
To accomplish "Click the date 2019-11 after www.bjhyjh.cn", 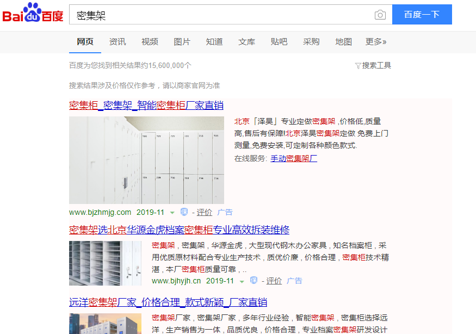I will [x=220, y=281].
